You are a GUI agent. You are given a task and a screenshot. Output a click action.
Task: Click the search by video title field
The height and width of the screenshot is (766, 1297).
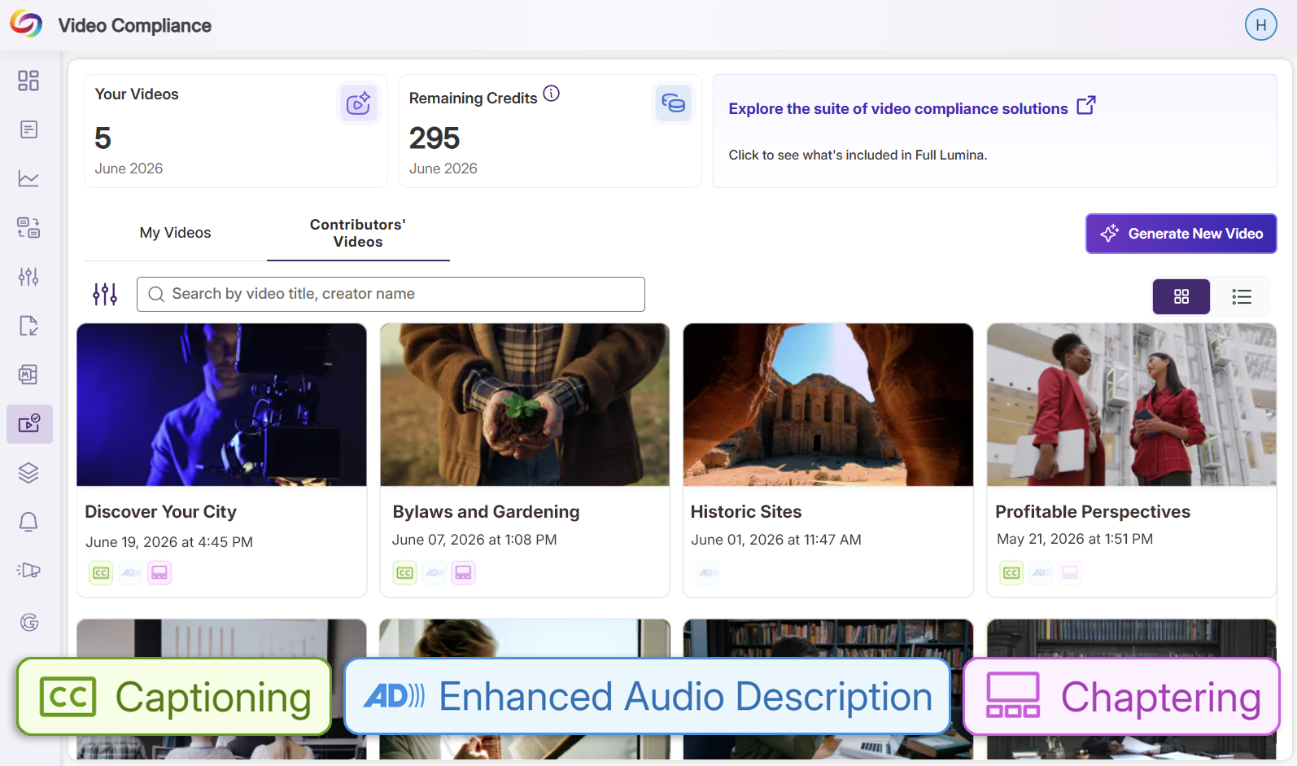pyautogui.click(x=391, y=294)
